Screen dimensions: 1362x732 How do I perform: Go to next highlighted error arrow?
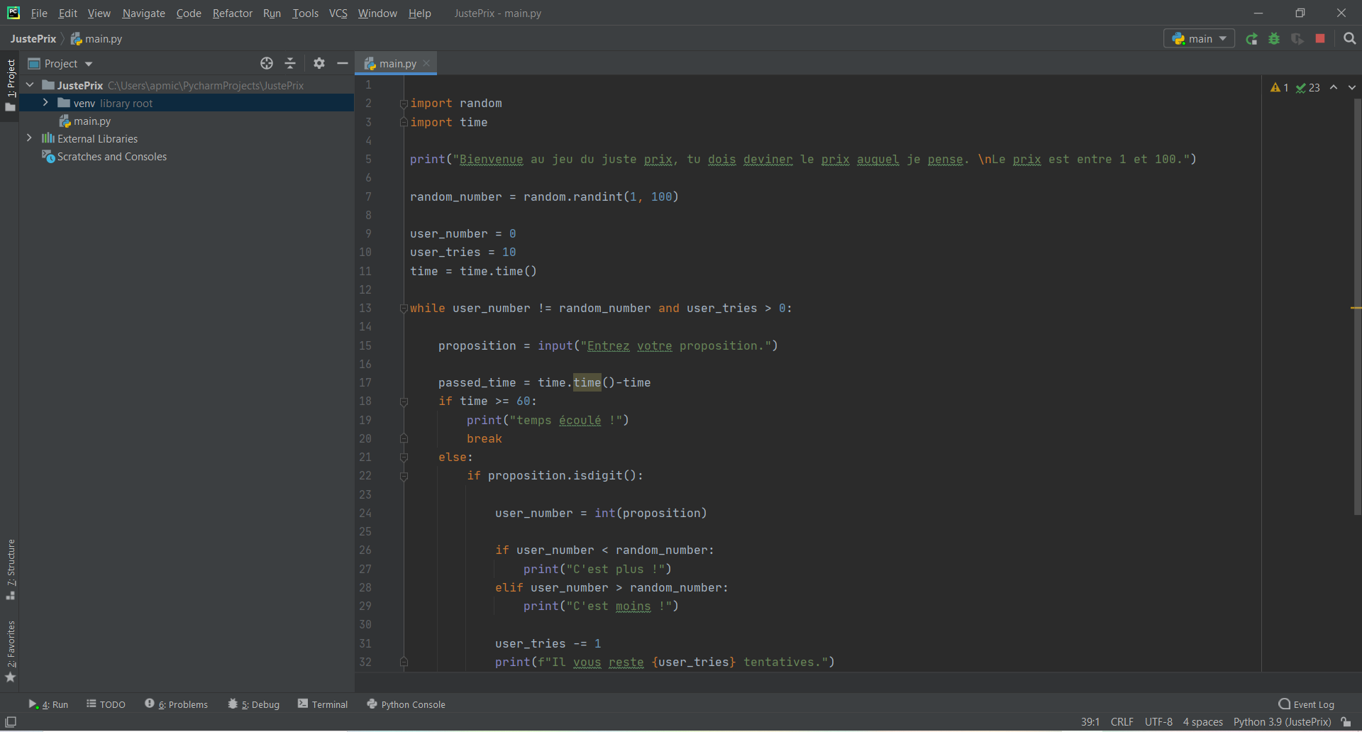[1351, 87]
